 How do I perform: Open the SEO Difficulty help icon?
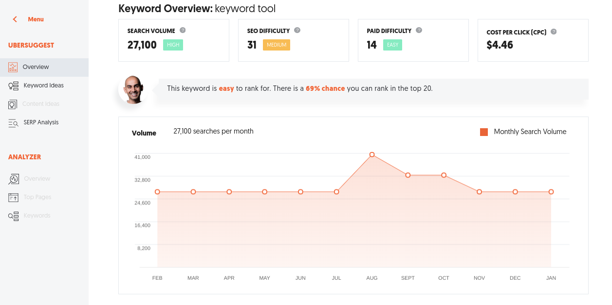297,30
